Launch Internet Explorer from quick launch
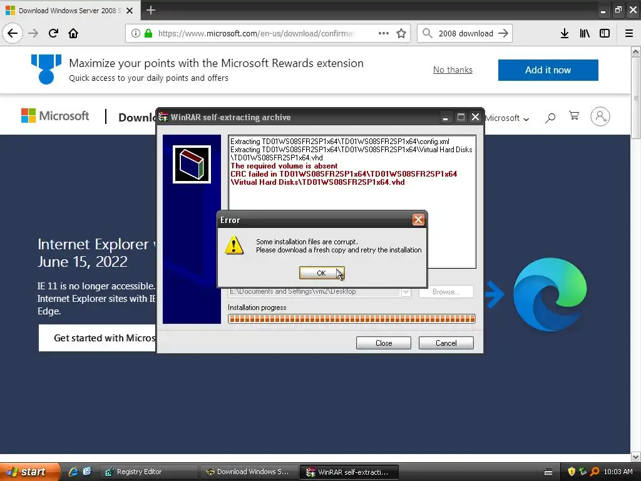The image size is (641, 481). [73, 472]
